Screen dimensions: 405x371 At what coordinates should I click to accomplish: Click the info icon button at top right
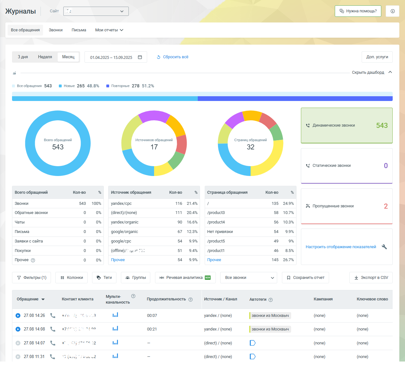pos(392,11)
